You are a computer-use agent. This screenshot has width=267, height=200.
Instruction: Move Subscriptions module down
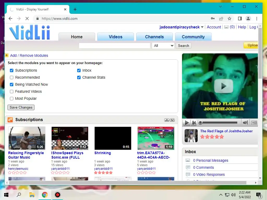tap(172, 120)
